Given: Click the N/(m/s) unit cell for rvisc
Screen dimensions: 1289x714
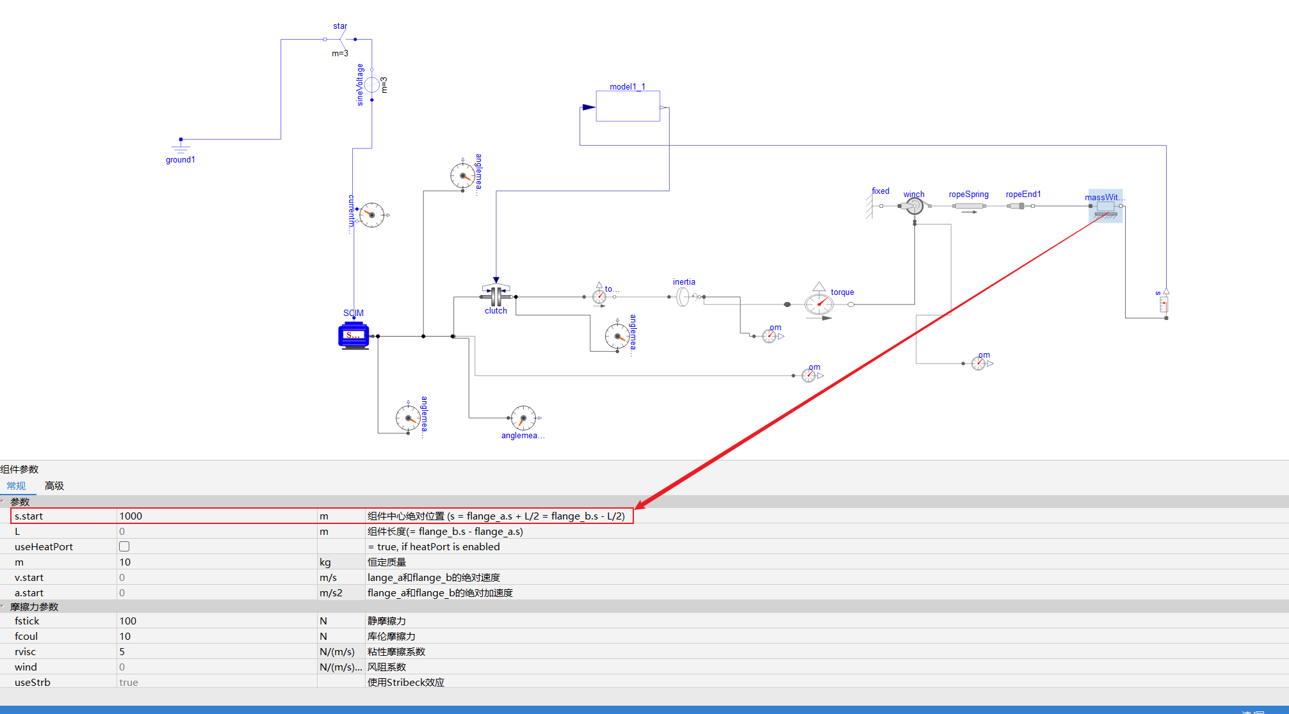Looking at the screenshot, I should (x=341, y=651).
